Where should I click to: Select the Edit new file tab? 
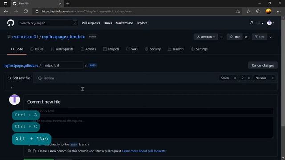click(19, 78)
